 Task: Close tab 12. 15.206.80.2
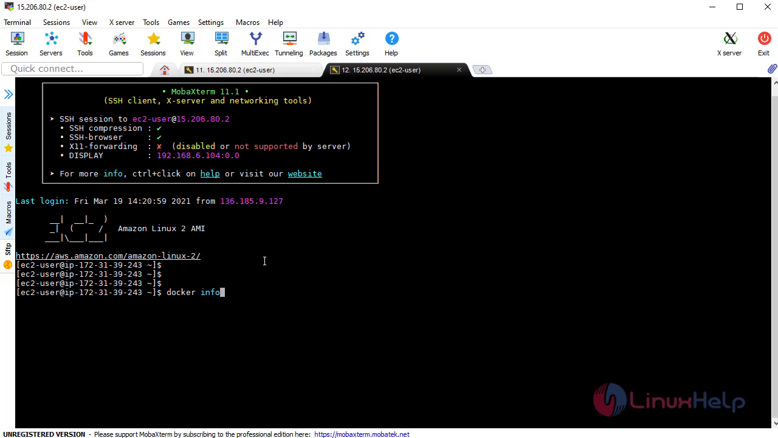[459, 70]
